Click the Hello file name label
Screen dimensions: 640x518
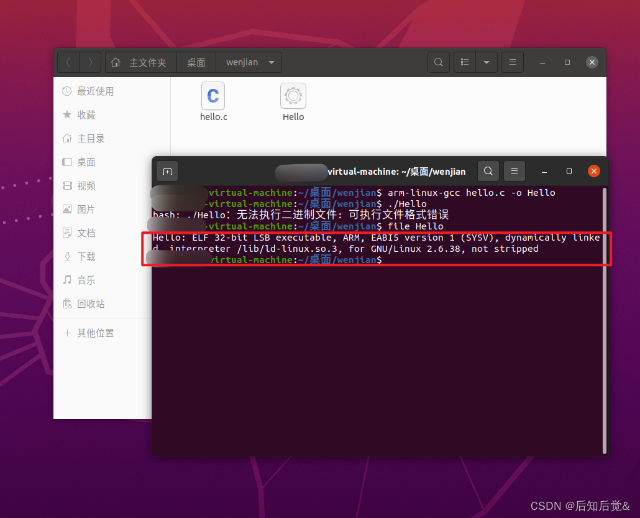293,117
